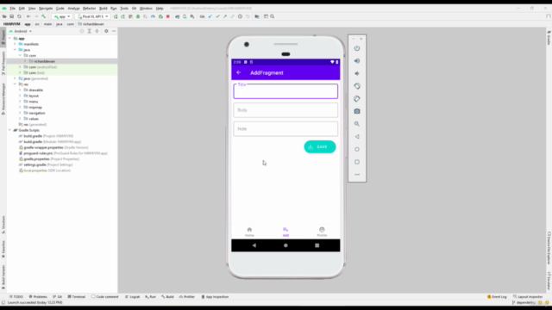Click the emulator zoom magnifier icon
The image size is (552, 310).
click(357, 124)
